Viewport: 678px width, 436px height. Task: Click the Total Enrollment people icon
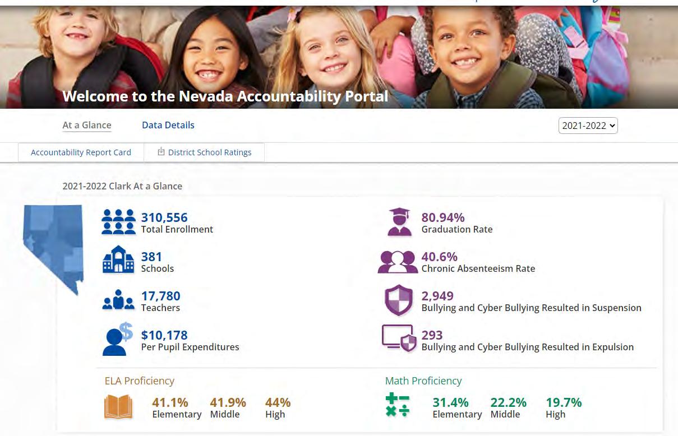pos(118,222)
